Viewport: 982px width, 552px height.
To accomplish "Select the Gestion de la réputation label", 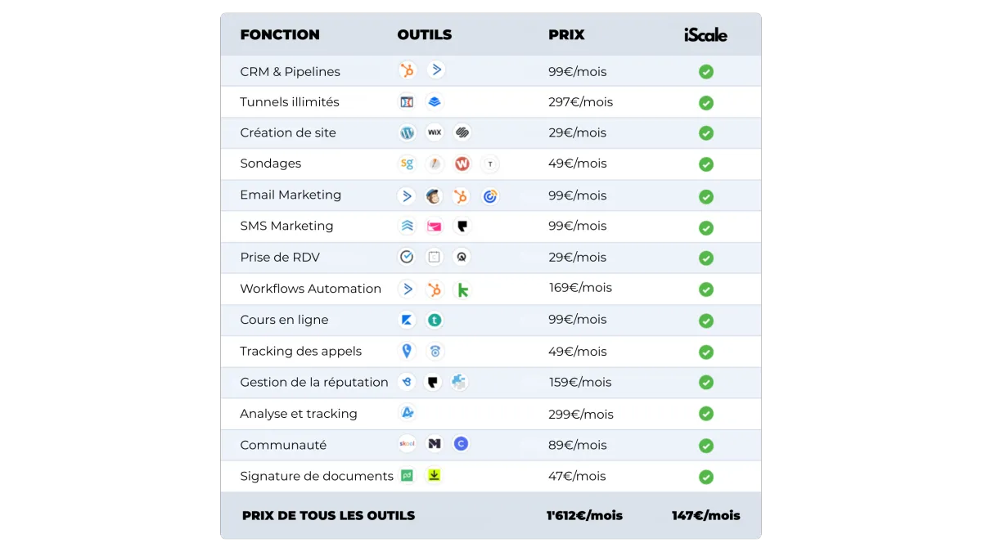I will point(314,382).
